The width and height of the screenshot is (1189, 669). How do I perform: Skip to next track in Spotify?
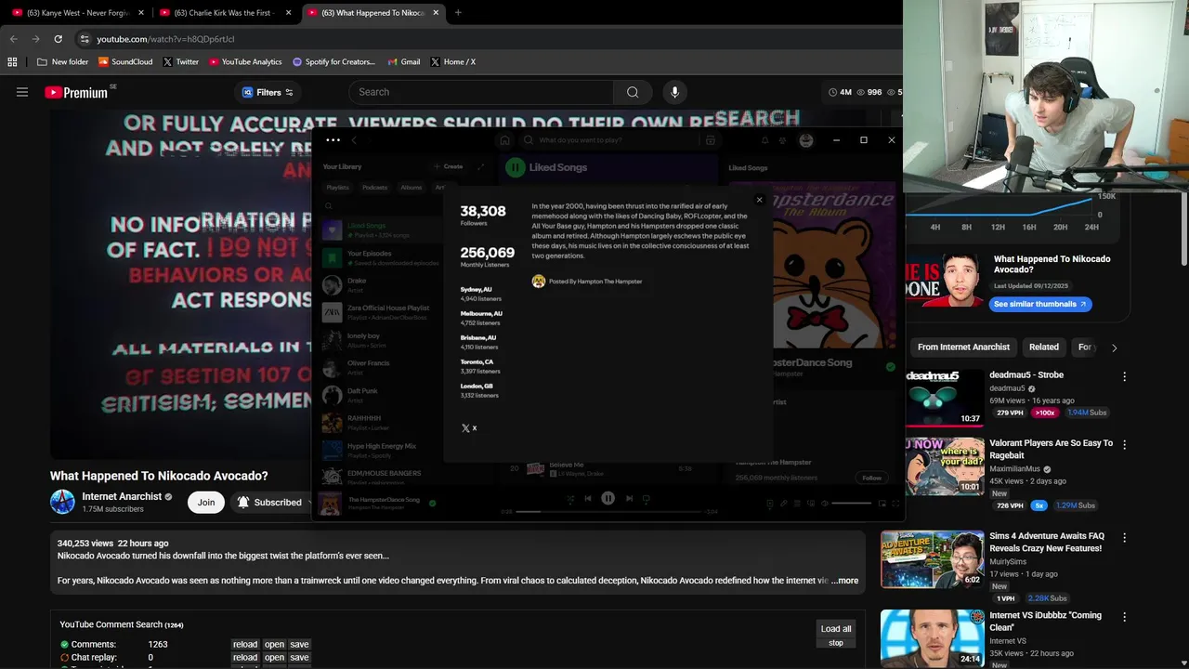pos(629,499)
